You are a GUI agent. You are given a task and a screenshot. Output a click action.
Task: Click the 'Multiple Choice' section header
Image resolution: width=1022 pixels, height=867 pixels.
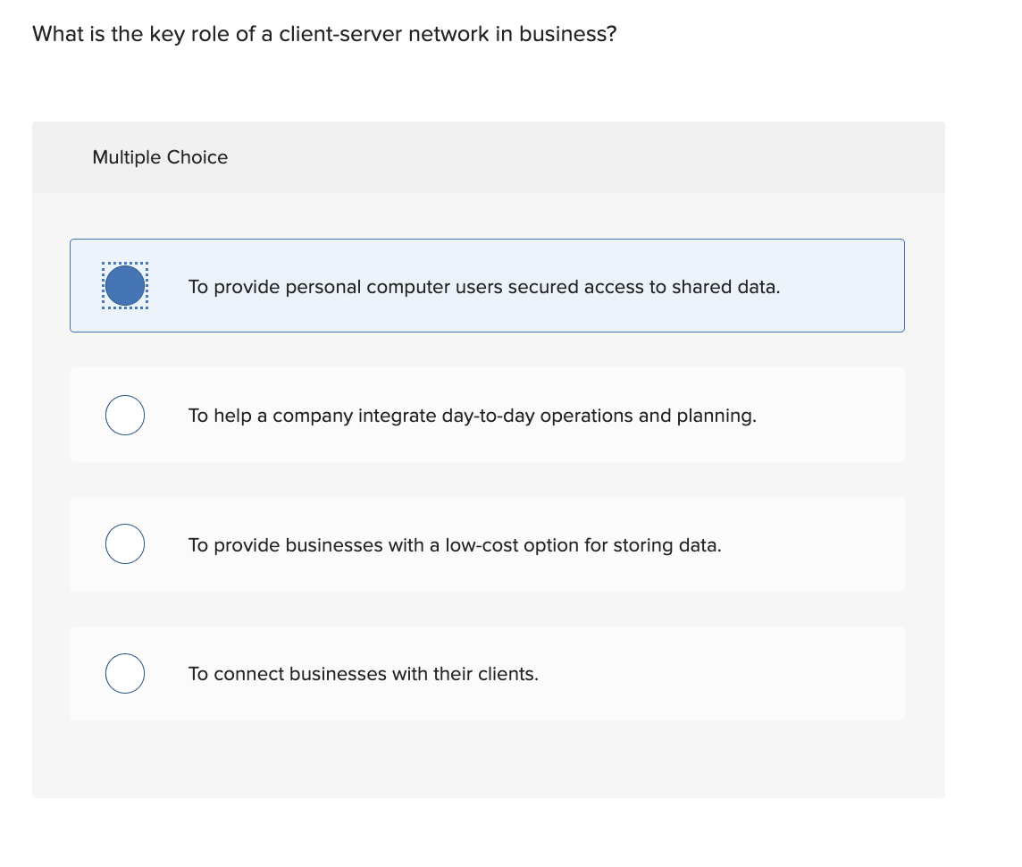tap(160, 157)
